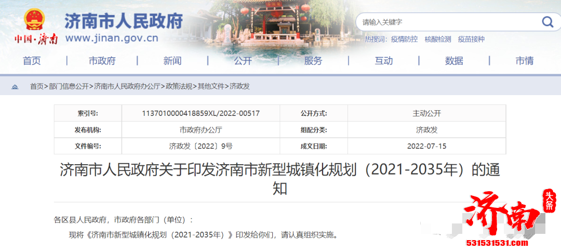Image resolution: width=561 pixels, height=251 pixels.
Task: Open the 市政府 navigation menu
Action: (x=102, y=61)
